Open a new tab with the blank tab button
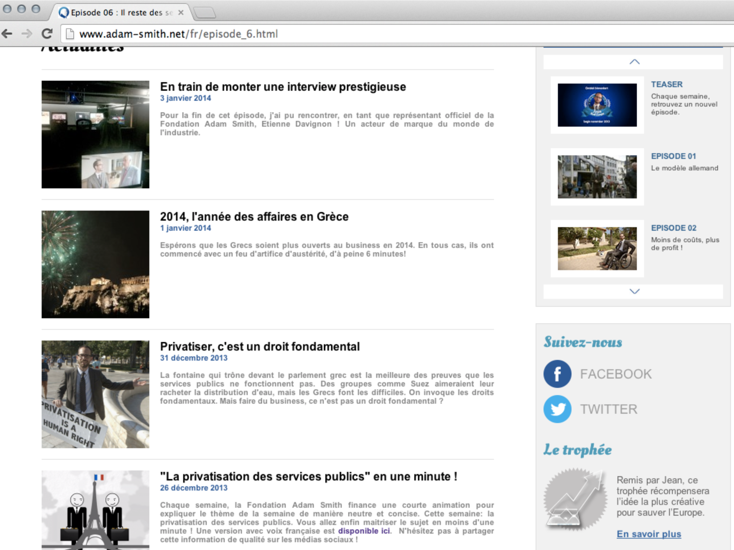This screenshot has width=734, height=550. 205,13
